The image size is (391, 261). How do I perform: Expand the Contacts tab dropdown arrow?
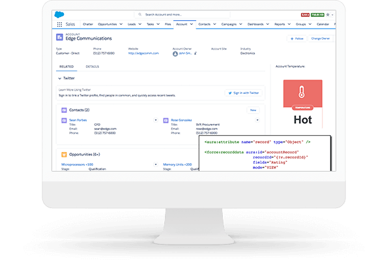(x=214, y=24)
